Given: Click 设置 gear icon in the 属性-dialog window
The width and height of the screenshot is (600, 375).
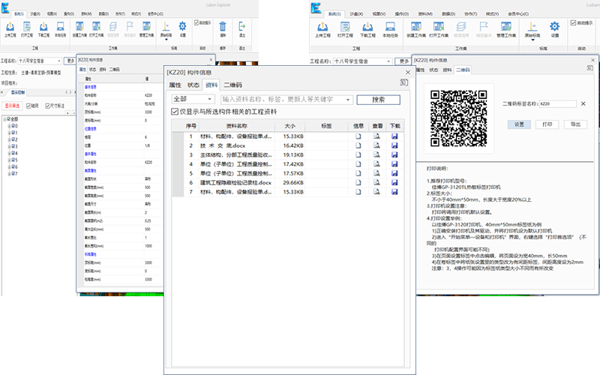Looking at the screenshot, I should pyautogui.click(x=182, y=26).
